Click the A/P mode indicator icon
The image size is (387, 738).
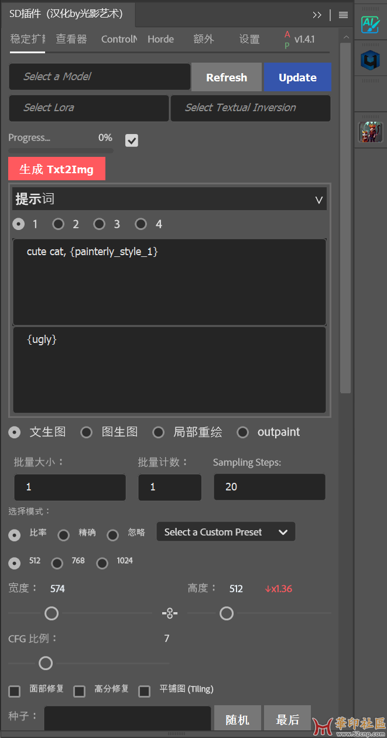pyautogui.click(x=287, y=40)
